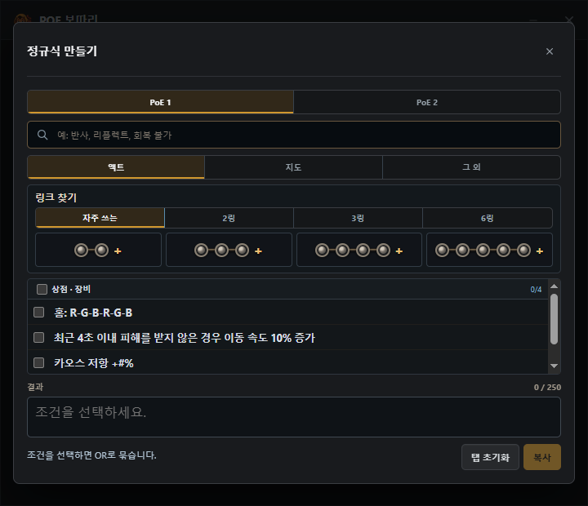This screenshot has width=588, height=506.
Task: Add the three-socket link pattern
Action: (x=229, y=250)
